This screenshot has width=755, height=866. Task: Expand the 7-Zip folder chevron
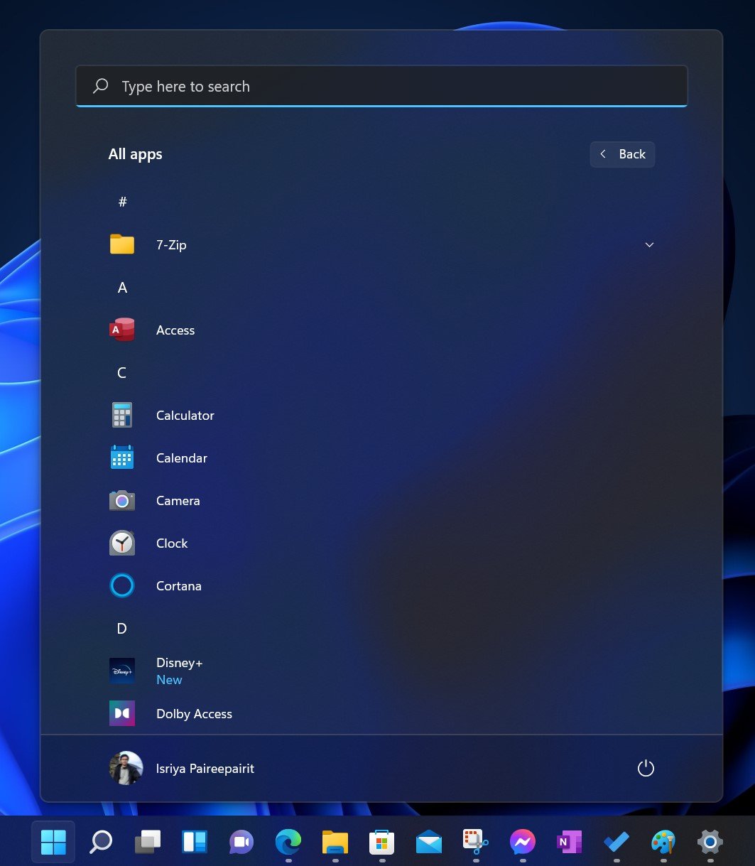point(648,244)
